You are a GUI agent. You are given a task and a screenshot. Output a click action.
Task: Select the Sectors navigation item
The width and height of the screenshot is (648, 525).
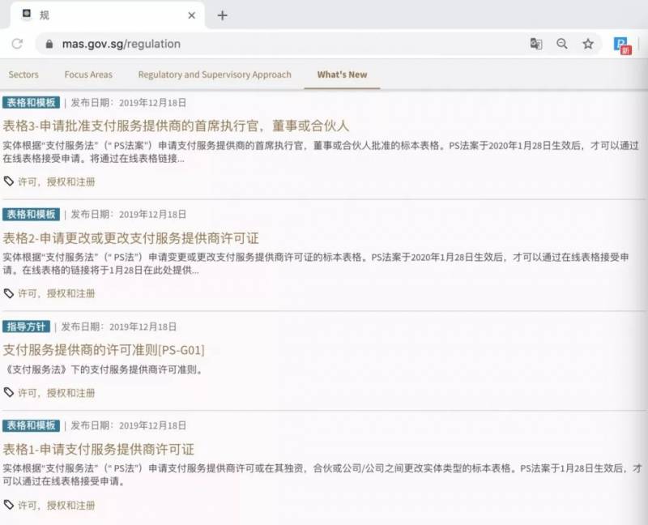pyautogui.click(x=23, y=74)
